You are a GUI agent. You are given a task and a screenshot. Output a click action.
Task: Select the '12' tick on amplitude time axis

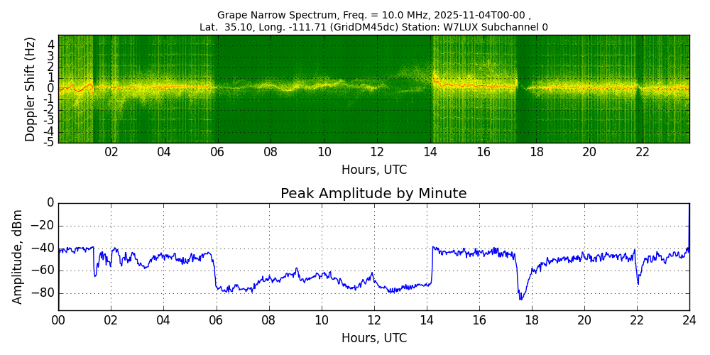pyautogui.click(x=373, y=319)
